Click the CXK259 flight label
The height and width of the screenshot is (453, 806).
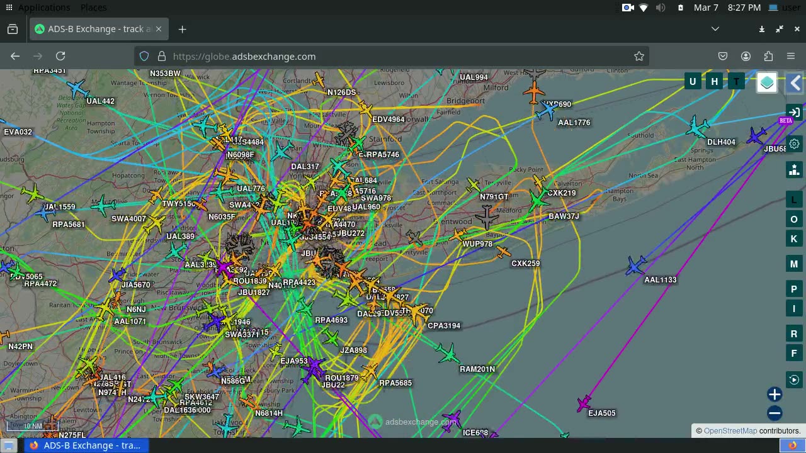526,263
